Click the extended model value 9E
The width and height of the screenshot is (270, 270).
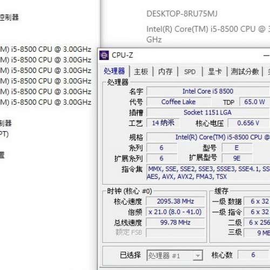click(237, 158)
